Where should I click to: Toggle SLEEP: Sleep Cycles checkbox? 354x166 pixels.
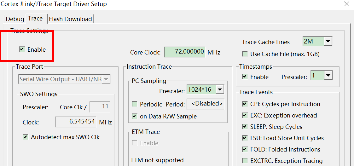(x=245, y=127)
